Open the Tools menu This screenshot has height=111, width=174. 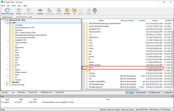(x=14, y=6)
